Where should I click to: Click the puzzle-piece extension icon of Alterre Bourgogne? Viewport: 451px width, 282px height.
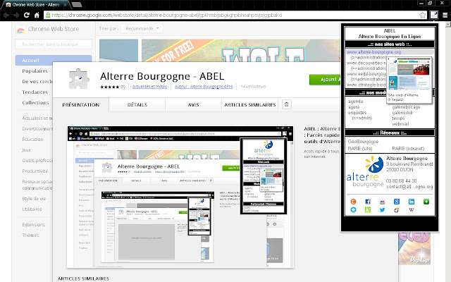[79, 78]
